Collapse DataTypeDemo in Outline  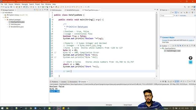point(161,48)
